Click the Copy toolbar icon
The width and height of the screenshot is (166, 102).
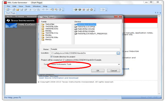pyautogui.click(x=34, y=10)
